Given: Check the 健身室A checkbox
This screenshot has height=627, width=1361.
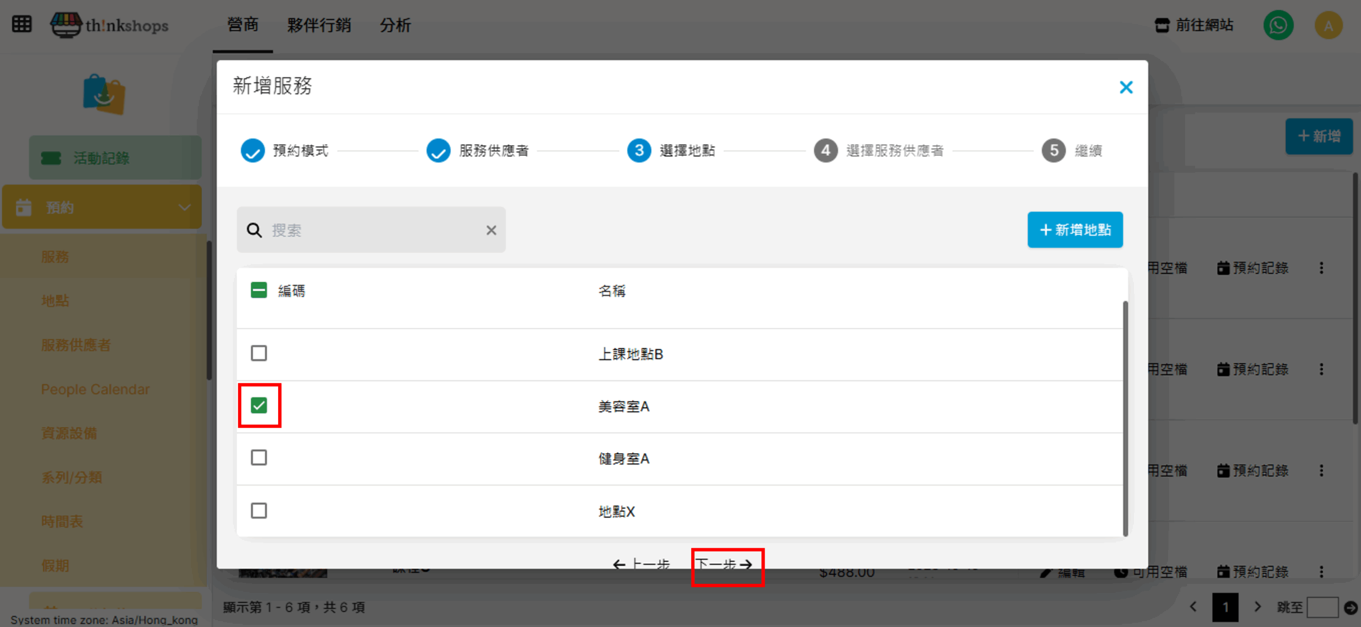Looking at the screenshot, I should pos(259,457).
